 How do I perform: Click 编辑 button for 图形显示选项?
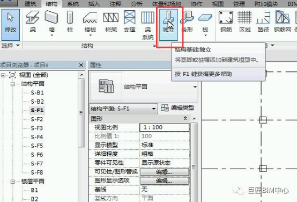[165, 181]
